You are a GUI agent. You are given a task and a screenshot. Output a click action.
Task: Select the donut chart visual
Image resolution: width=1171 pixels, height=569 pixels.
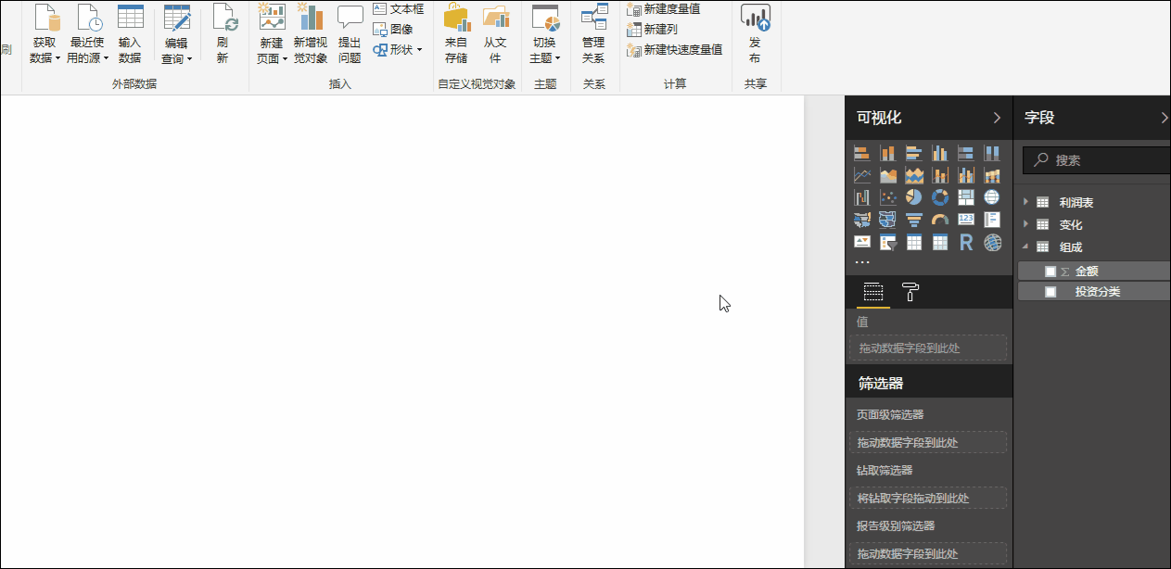pos(940,197)
